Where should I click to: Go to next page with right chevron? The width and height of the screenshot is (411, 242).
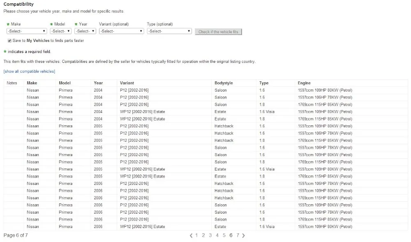243,235
